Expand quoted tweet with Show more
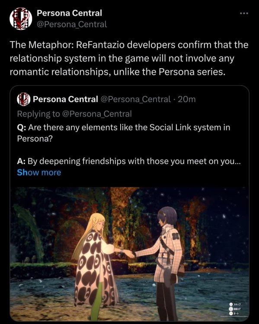 [x=39, y=172]
